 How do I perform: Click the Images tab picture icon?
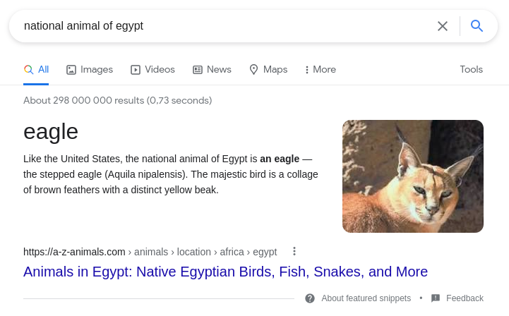(71, 70)
